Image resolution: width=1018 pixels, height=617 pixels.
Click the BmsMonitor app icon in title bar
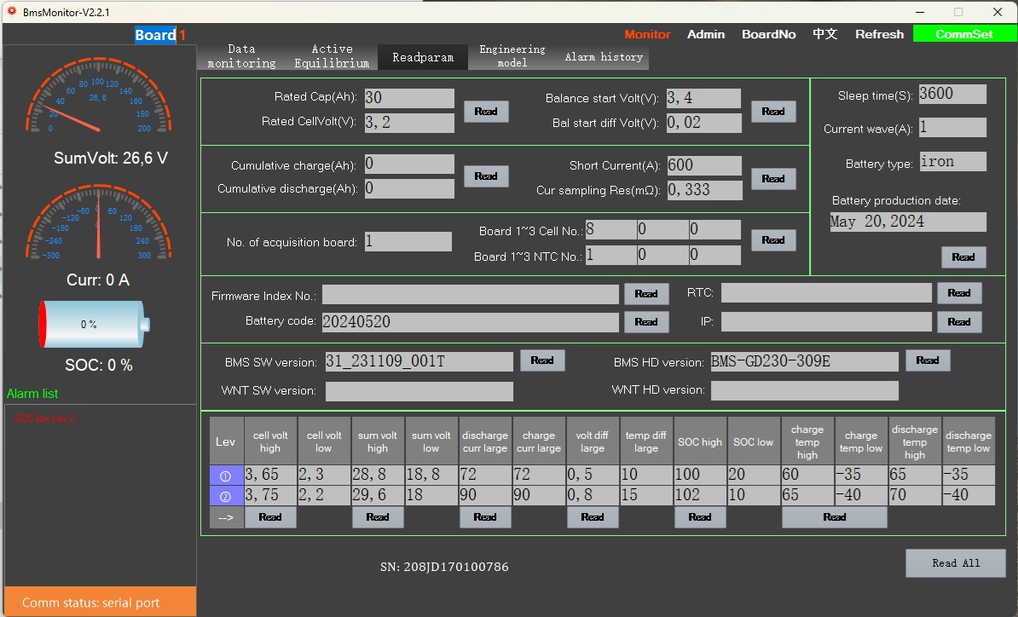[12, 12]
